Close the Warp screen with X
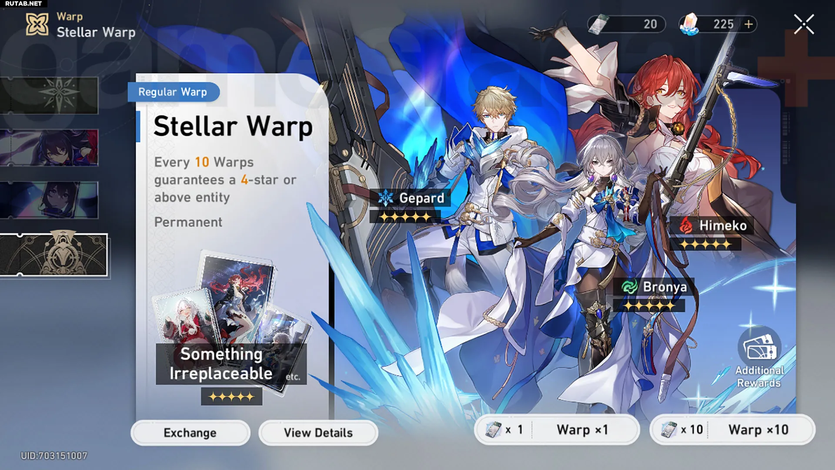 tap(804, 24)
